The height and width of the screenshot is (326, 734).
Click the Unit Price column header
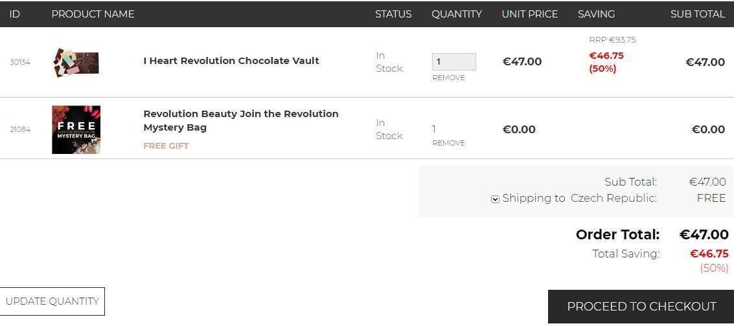[529, 14]
